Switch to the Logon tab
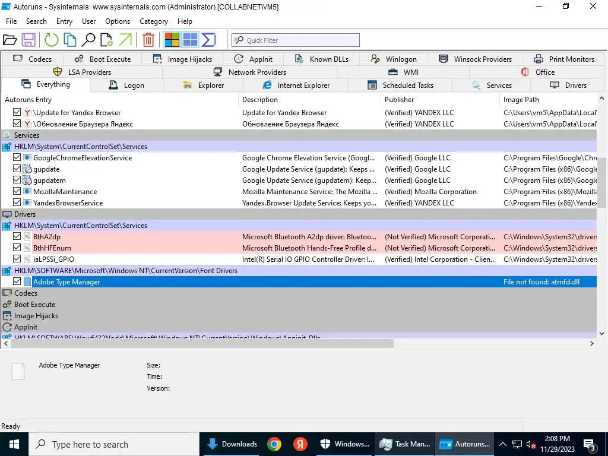Image resolution: width=608 pixels, height=456 pixels. tap(127, 85)
